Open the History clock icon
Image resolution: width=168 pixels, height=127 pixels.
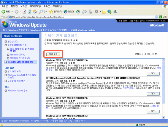click(78, 12)
